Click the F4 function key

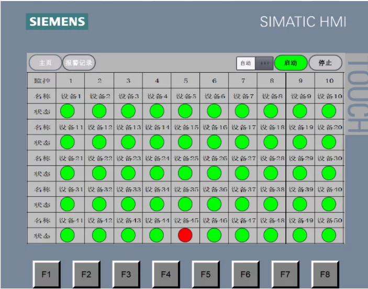click(x=166, y=274)
